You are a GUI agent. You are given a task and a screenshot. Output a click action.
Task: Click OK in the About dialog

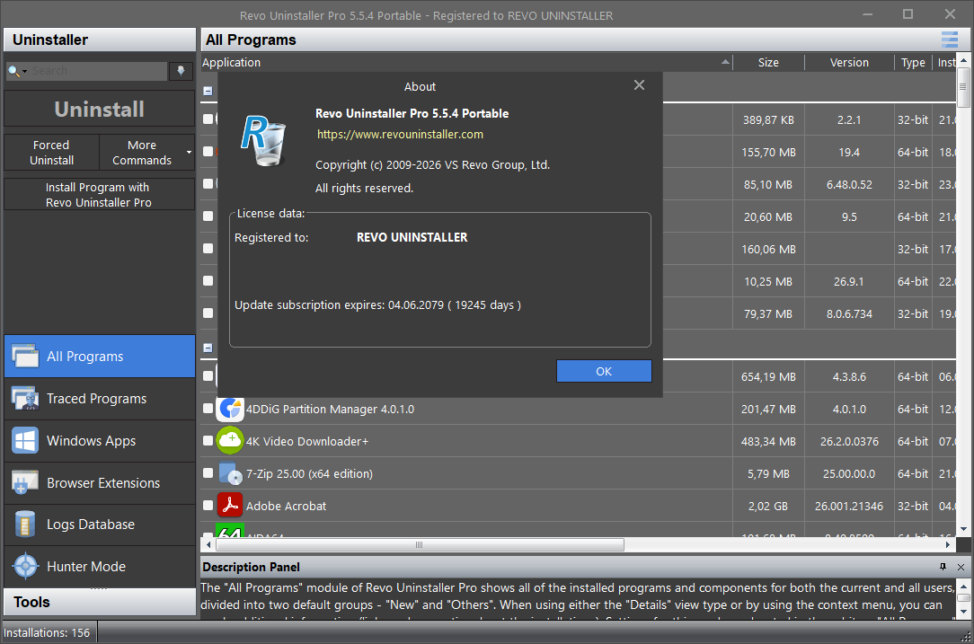click(604, 371)
